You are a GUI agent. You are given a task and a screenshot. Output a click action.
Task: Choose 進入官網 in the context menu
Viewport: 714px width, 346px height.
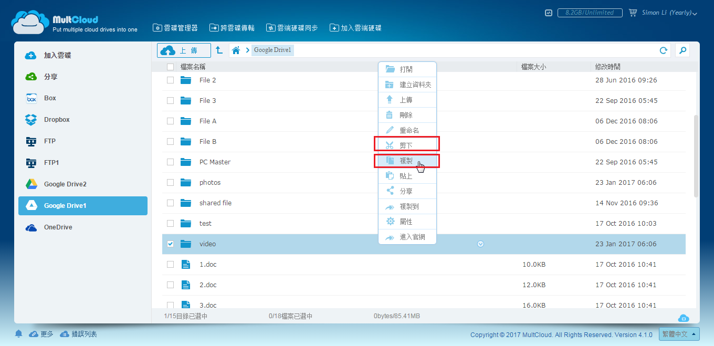click(407, 237)
